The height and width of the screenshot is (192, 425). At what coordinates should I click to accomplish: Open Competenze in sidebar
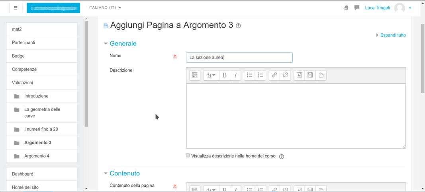42,69
